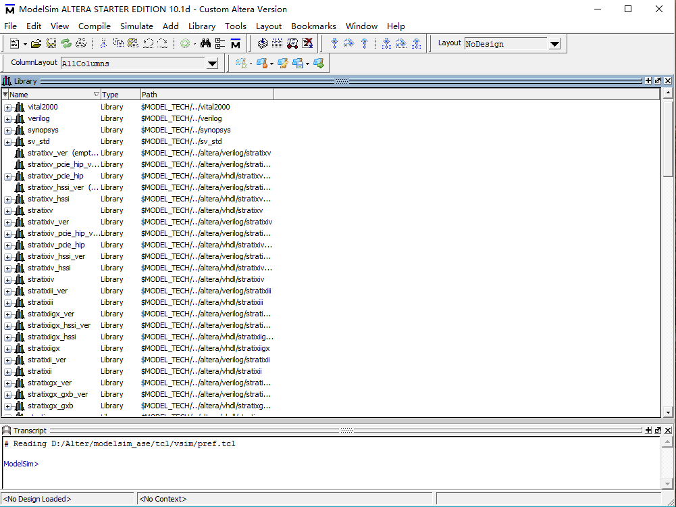Image resolution: width=676 pixels, height=507 pixels.
Task: Open the File menu
Action: pos(10,26)
